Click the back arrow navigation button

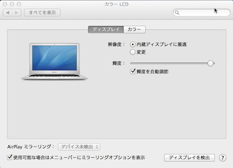pos(7,13)
